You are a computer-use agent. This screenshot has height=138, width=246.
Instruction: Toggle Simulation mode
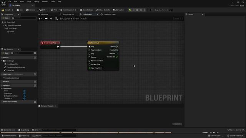tap(118, 10)
